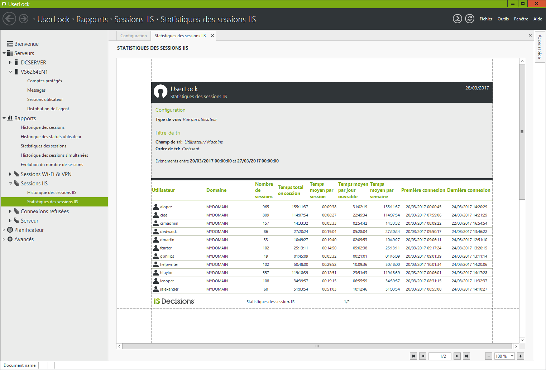Collapse the VS6264EN1 node

(x=10, y=72)
